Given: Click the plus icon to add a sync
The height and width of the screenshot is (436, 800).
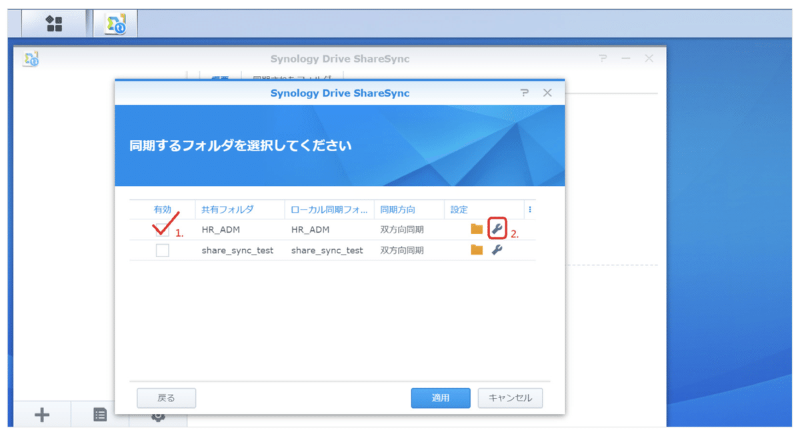Looking at the screenshot, I should [x=41, y=414].
